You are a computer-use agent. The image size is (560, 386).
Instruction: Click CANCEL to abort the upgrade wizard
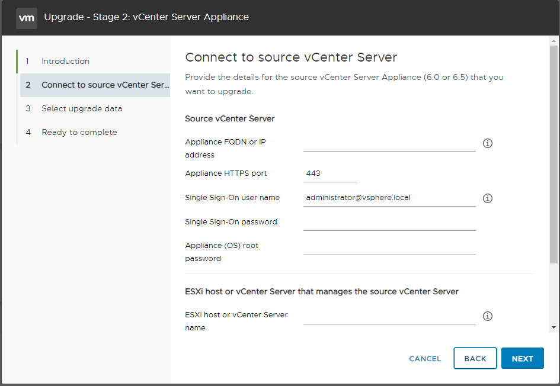(424, 358)
